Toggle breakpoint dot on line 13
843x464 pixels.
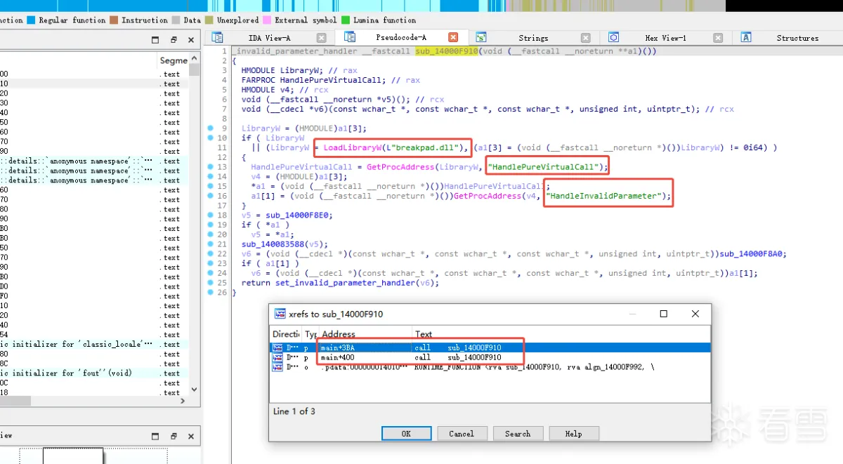point(211,166)
